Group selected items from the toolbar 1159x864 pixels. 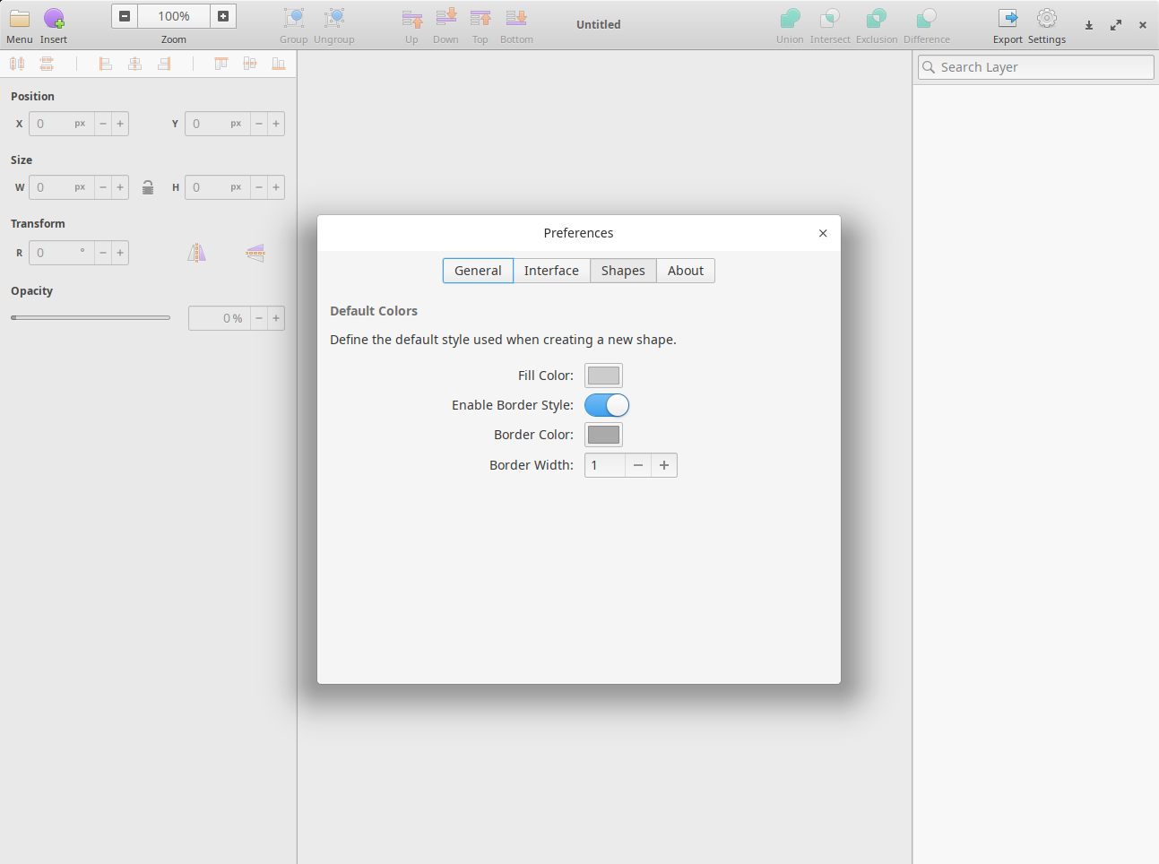[293, 18]
